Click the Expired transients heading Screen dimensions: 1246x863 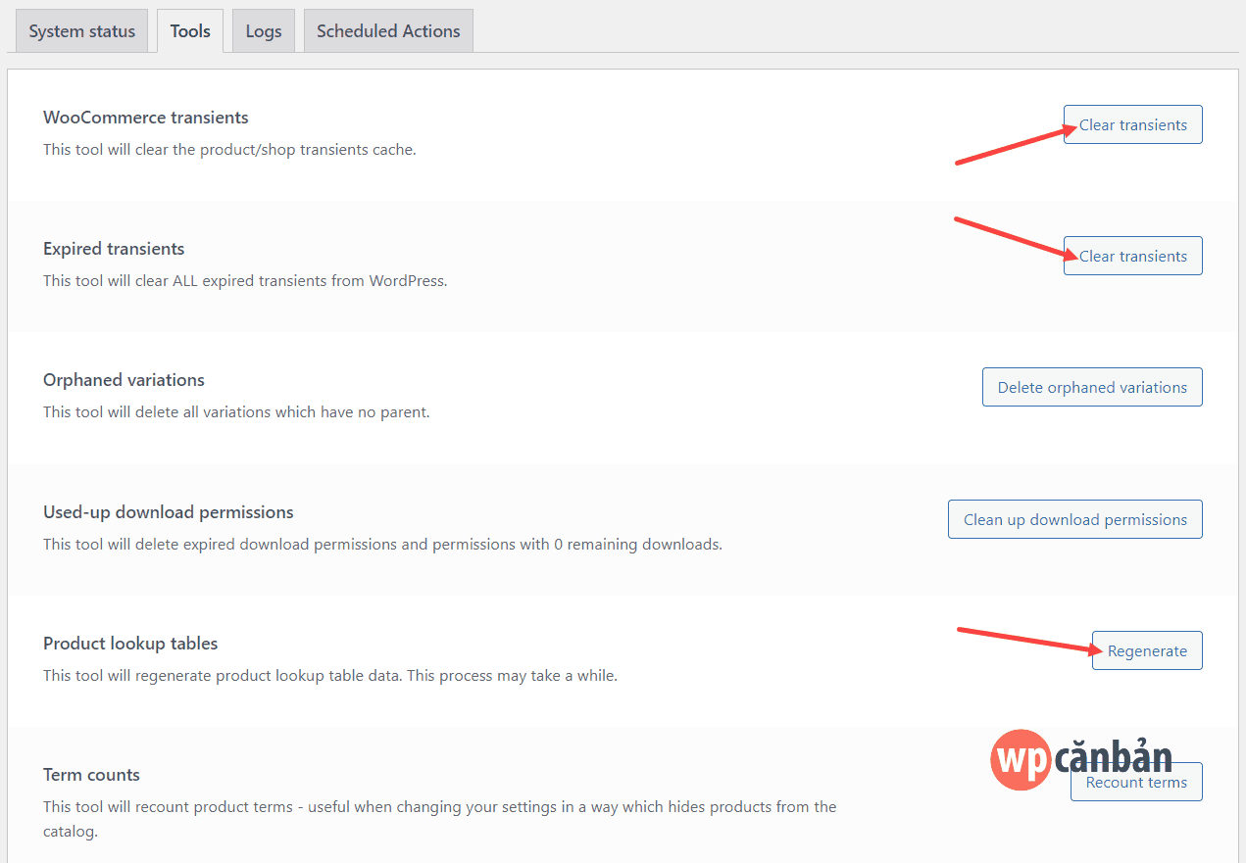tap(113, 248)
